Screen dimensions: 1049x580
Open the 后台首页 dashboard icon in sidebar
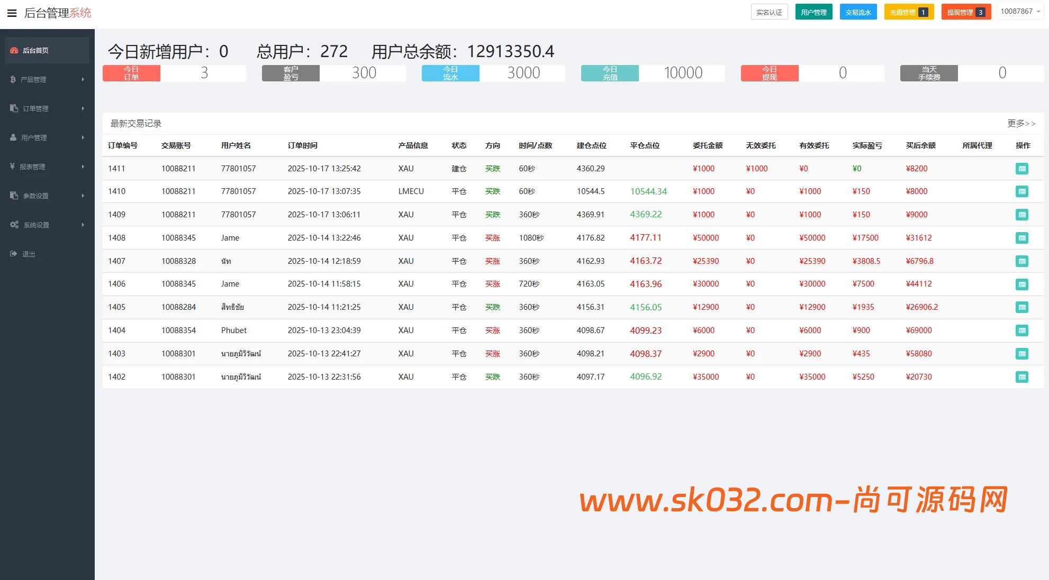13,50
